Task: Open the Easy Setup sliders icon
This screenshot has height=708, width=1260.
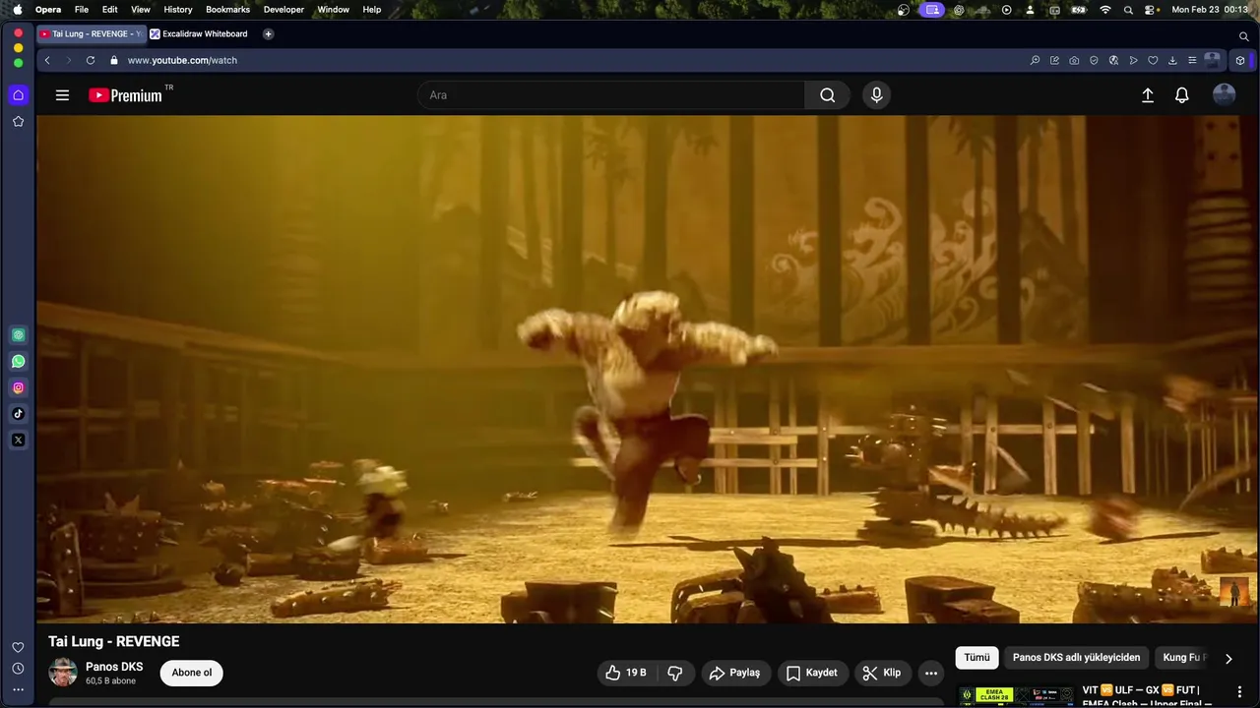Action: click(1192, 60)
